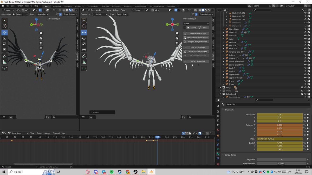
Task: Select the Breakdowner pose tool in left viewport
Action: pyautogui.click(x=5, y=68)
